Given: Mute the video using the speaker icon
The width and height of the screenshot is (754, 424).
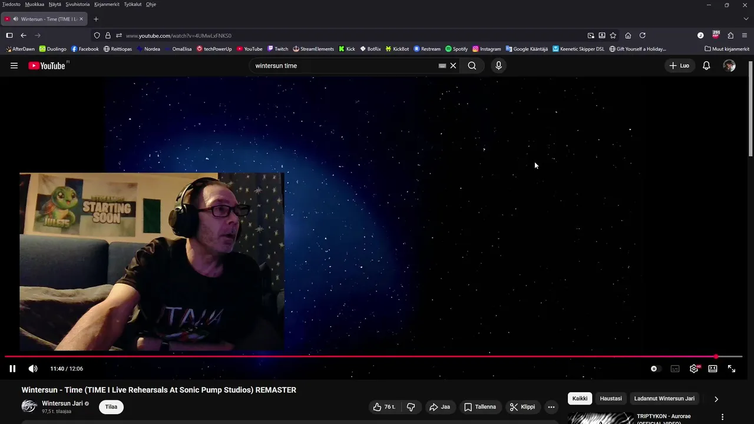Looking at the screenshot, I should [x=33, y=369].
